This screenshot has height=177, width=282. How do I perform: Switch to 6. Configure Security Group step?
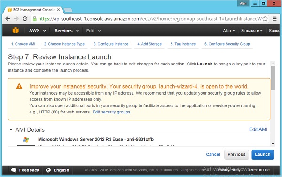pyautogui.click(x=227, y=44)
